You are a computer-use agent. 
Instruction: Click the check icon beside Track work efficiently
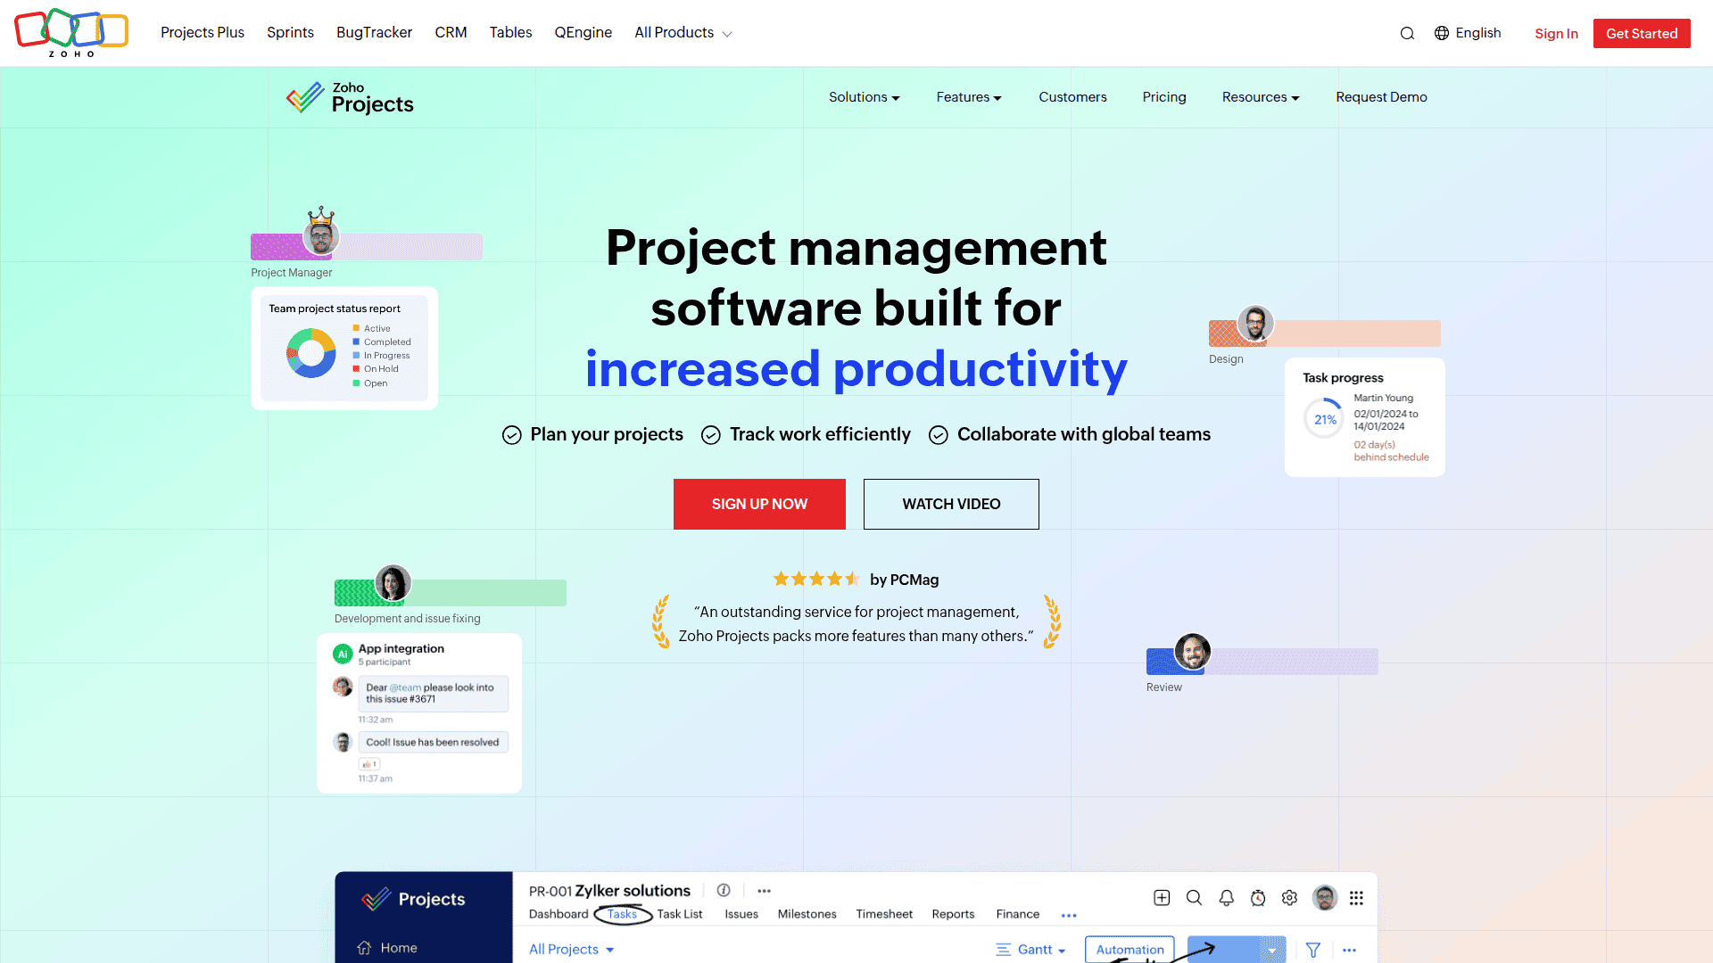point(711,435)
